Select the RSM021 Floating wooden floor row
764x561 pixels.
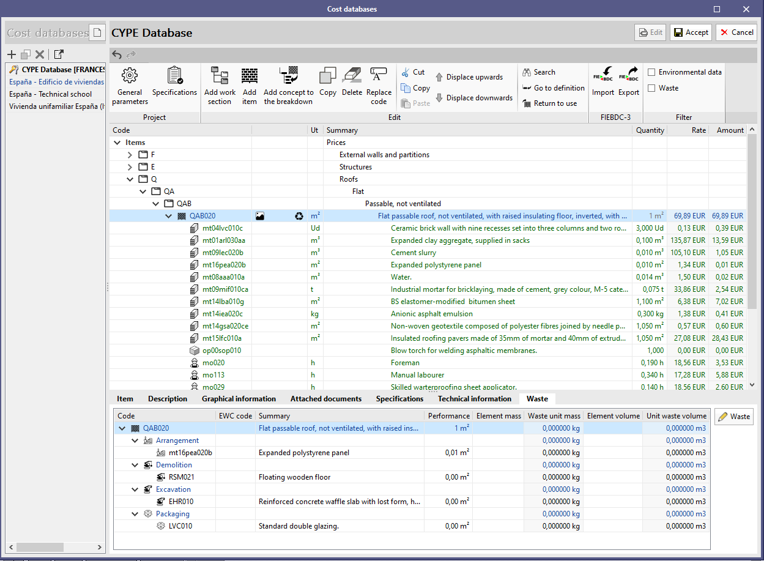412,477
